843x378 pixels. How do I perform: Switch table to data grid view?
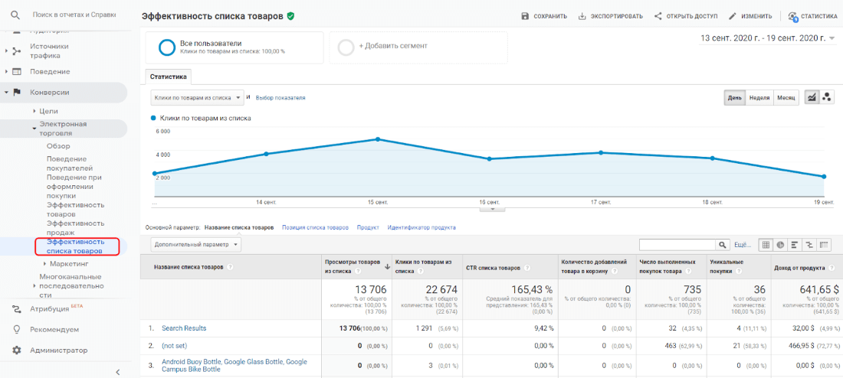pos(766,245)
